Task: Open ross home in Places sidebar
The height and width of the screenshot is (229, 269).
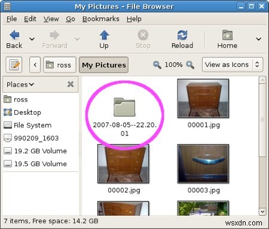Action: point(41,99)
